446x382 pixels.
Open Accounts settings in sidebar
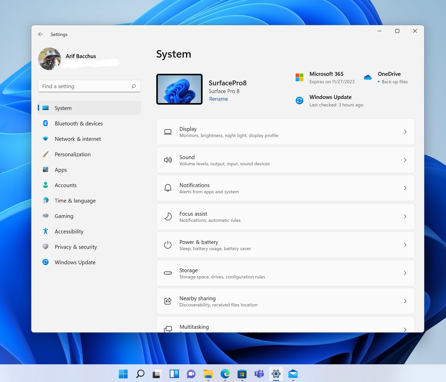89,185
